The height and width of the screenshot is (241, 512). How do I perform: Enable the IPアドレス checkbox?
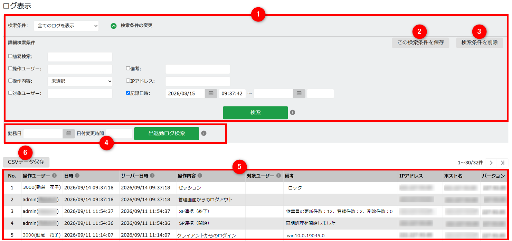coord(128,81)
